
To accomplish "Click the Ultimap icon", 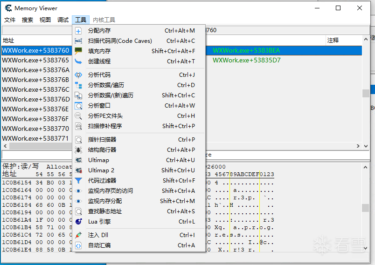I will tap(78, 160).
